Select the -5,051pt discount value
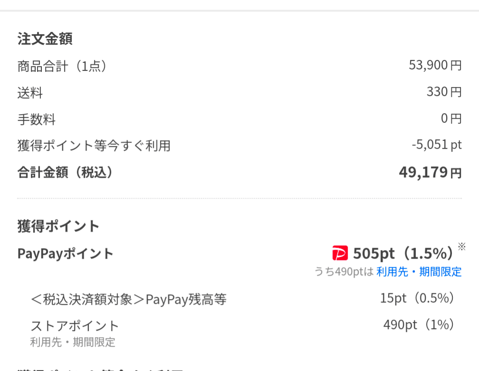This screenshot has width=479, height=371. (437, 145)
